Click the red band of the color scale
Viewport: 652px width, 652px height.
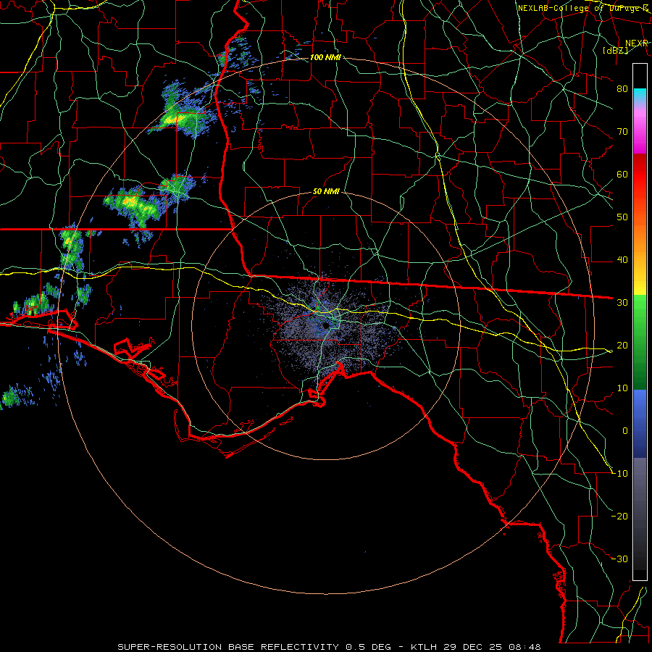pyautogui.click(x=640, y=177)
